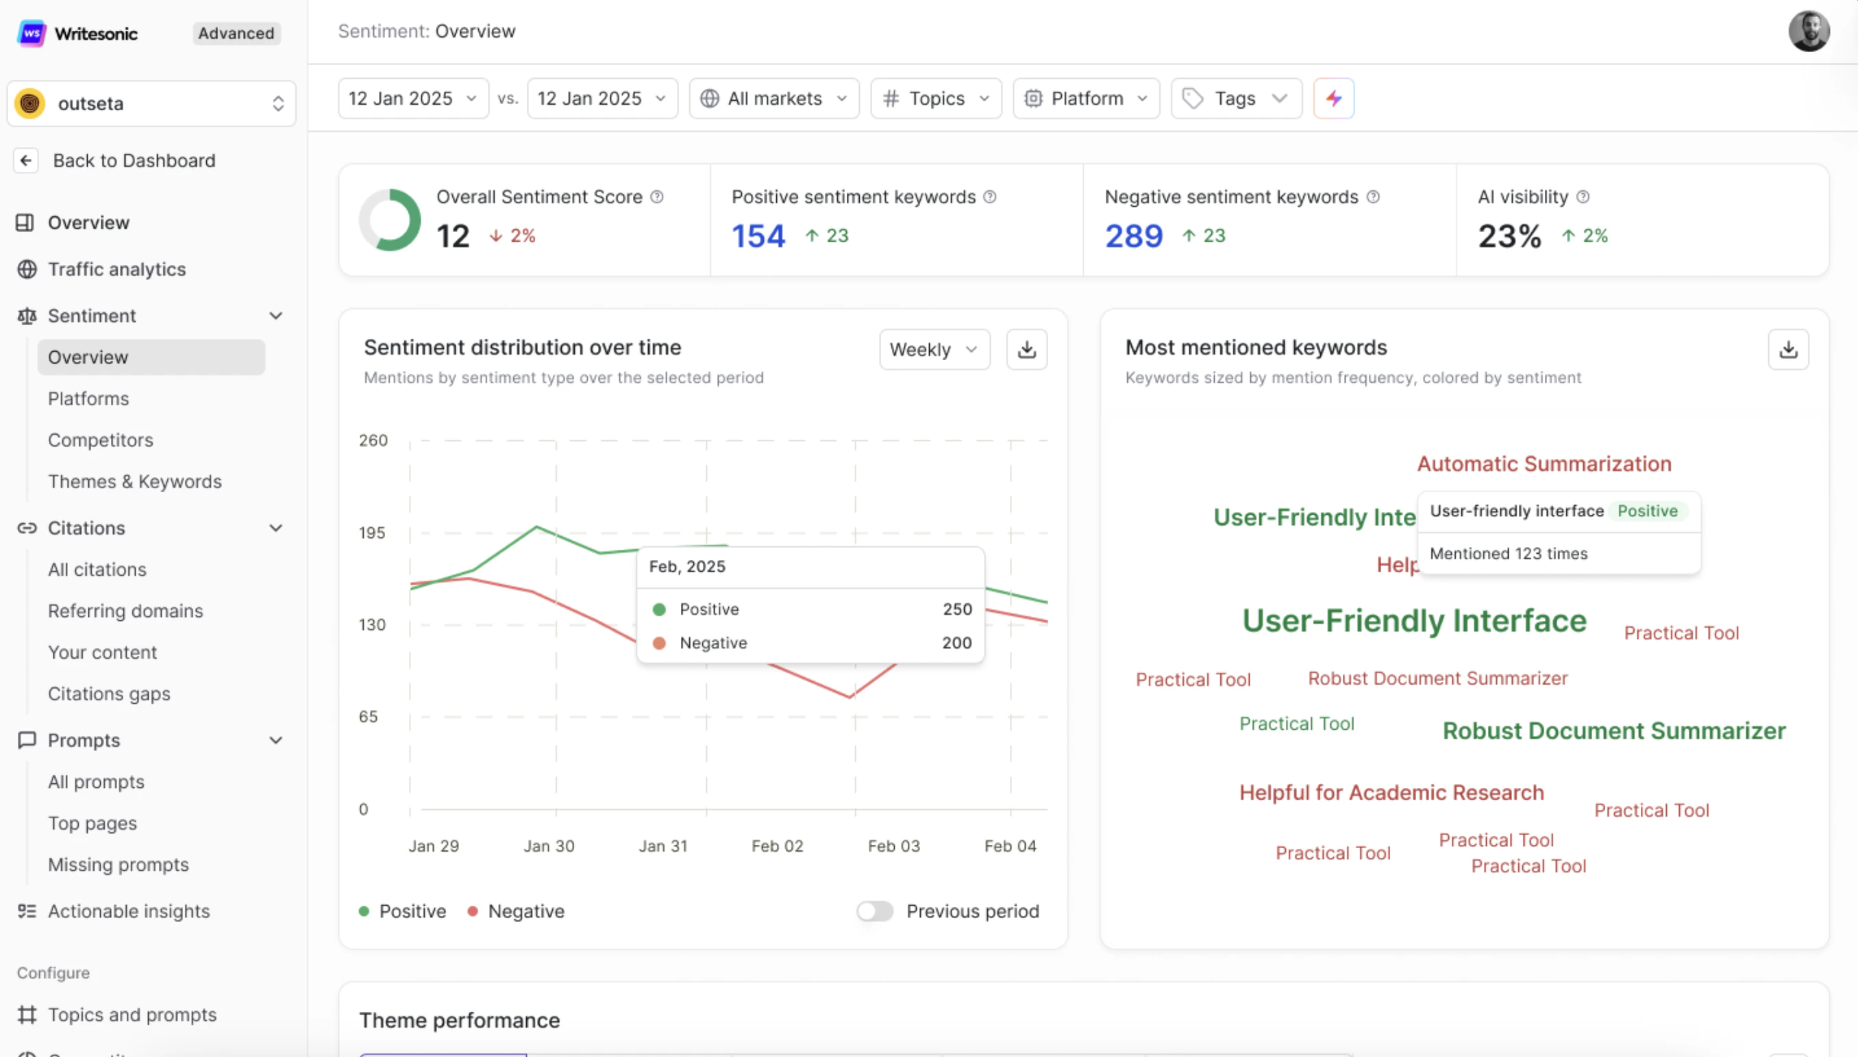Download the sentiment distribution chart
Viewport: 1858px width, 1057px height.
[1026, 349]
